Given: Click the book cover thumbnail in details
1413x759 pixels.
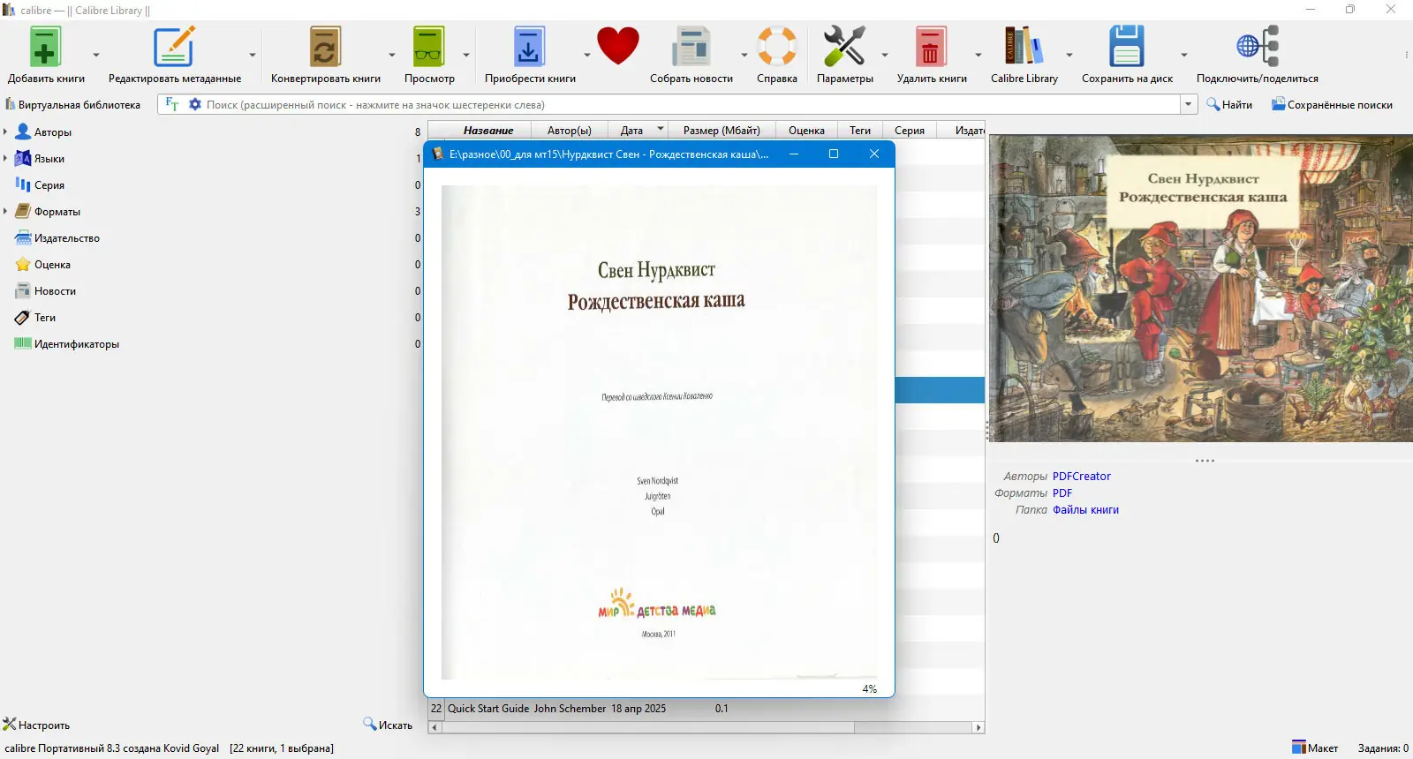Looking at the screenshot, I should coord(1201,288).
